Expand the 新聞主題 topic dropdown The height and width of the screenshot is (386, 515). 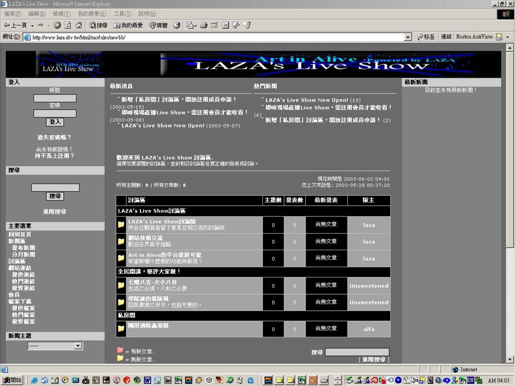tap(78, 345)
